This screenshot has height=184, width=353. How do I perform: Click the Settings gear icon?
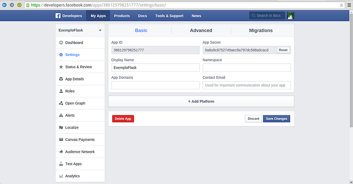pos(61,55)
